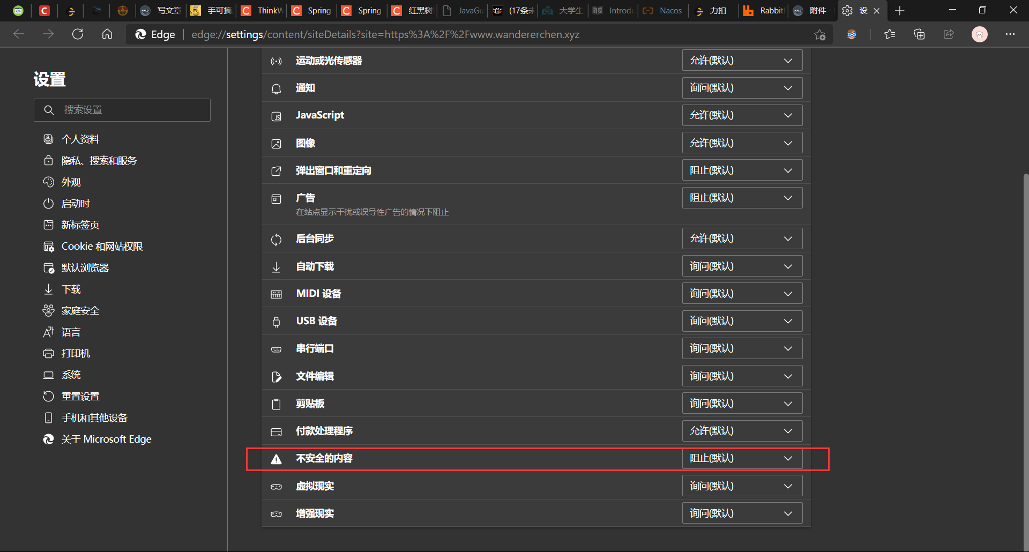
Task: Open the Favorites list icon
Action: pos(890,34)
